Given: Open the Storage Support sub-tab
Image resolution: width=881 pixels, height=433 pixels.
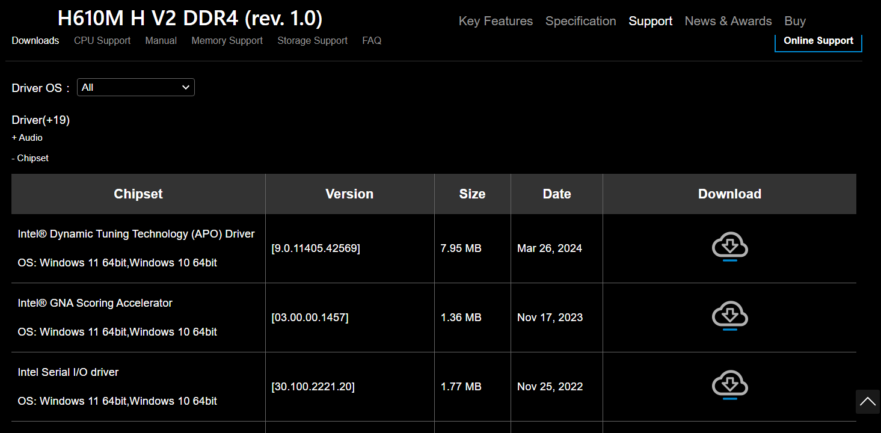Looking at the screenshot, I should pos(313,40).
